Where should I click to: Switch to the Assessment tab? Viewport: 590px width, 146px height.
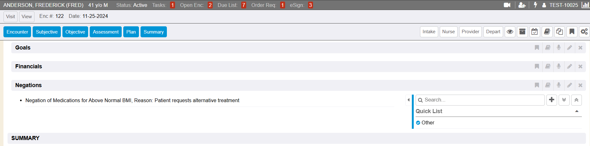(x=106, y=32)
